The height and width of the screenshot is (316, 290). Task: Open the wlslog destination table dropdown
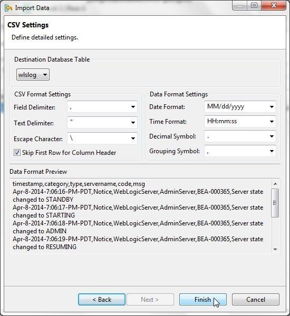33,75
